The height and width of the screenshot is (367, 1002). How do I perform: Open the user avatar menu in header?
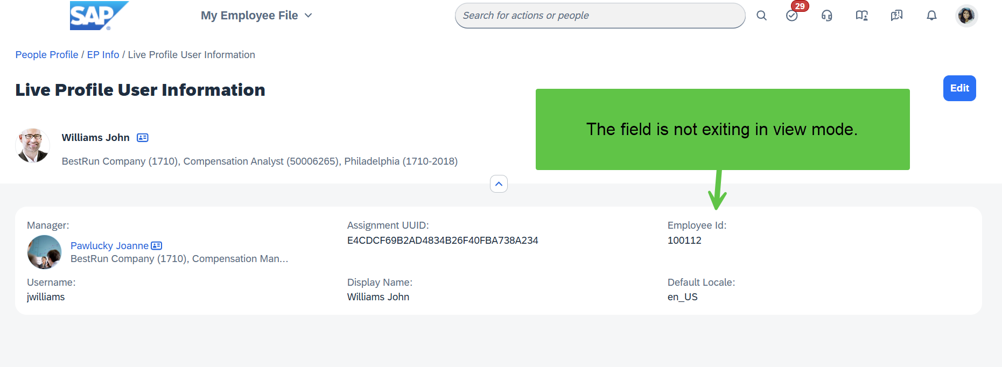pos(966,16)
